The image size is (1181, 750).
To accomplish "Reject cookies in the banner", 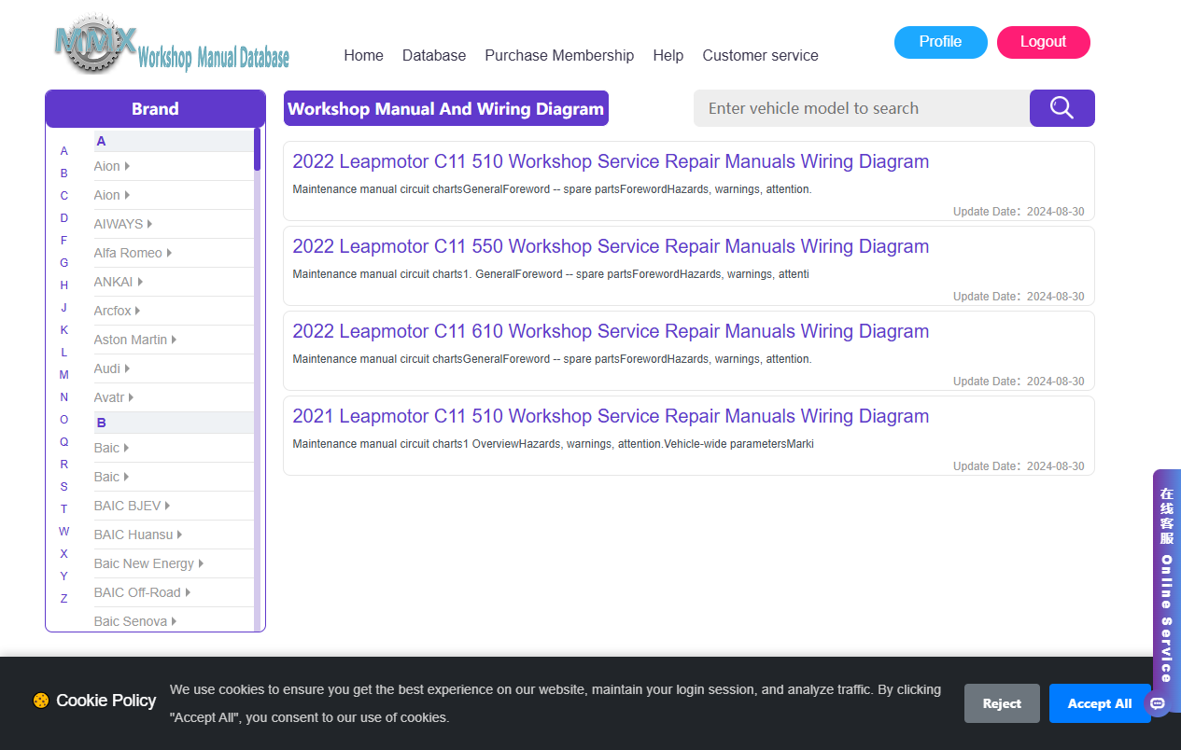I will point(1002,703).
